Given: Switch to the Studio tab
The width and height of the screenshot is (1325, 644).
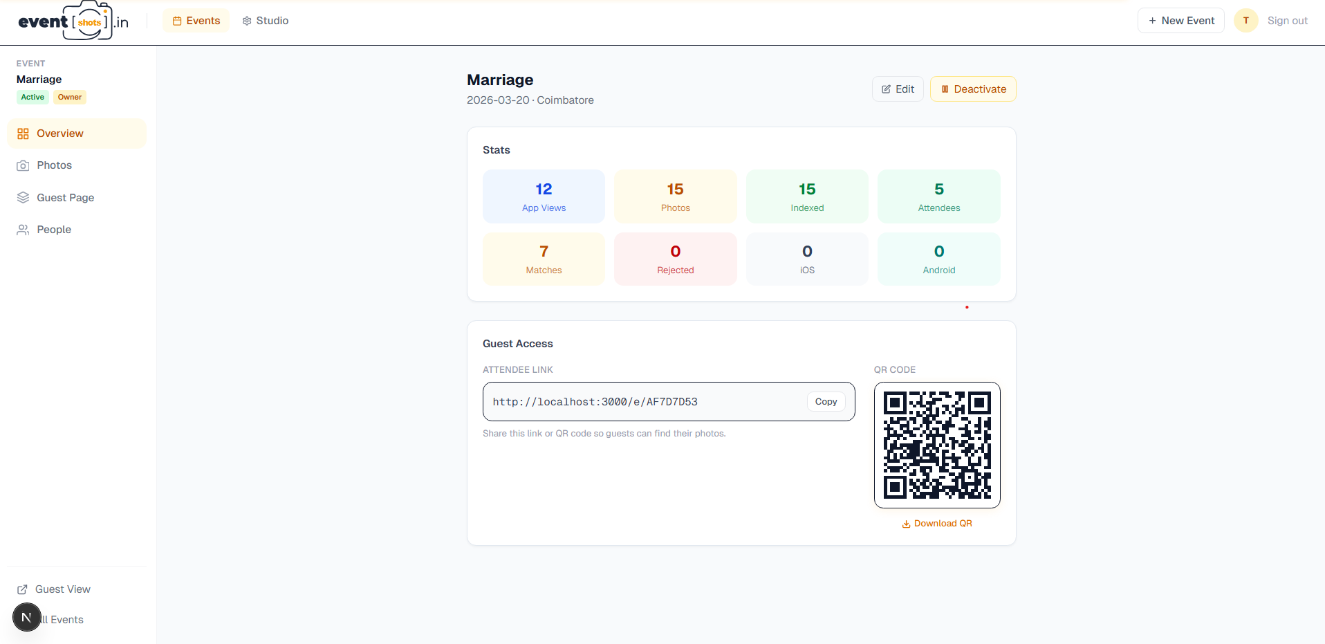Looking at the screenshot, I should coord(265,21).
